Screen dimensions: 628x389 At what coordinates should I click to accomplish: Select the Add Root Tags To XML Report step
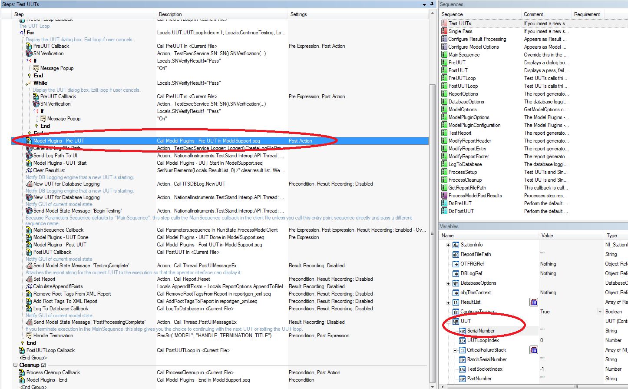pyautogui.click(x=66, y=301)
